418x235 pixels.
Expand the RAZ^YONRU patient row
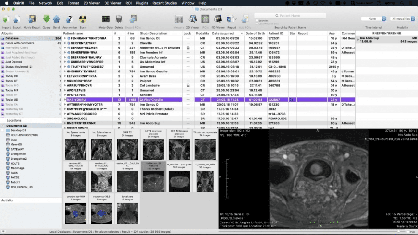tap(65, 99)
